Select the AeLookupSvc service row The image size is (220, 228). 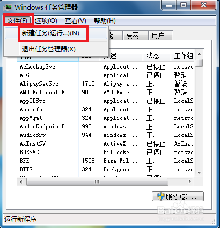[x=106, y=66]
